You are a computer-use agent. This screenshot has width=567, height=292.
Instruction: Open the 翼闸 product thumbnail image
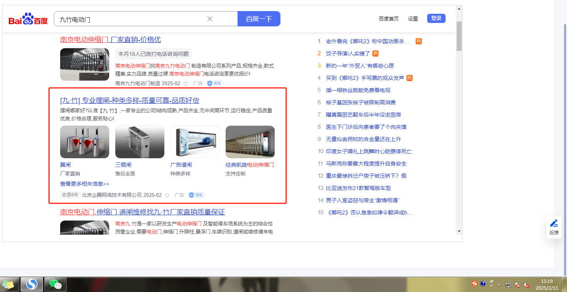(x=85, y=142)
